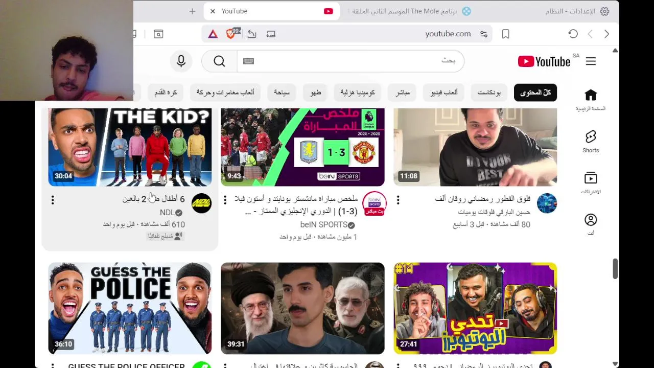
Task: Open the You (أنت) profile section
Action: [x=591, y=224]
